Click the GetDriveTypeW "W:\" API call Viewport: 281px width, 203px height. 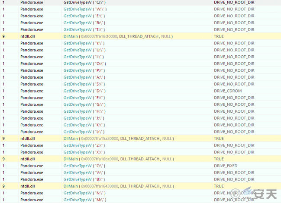(85, 10)
